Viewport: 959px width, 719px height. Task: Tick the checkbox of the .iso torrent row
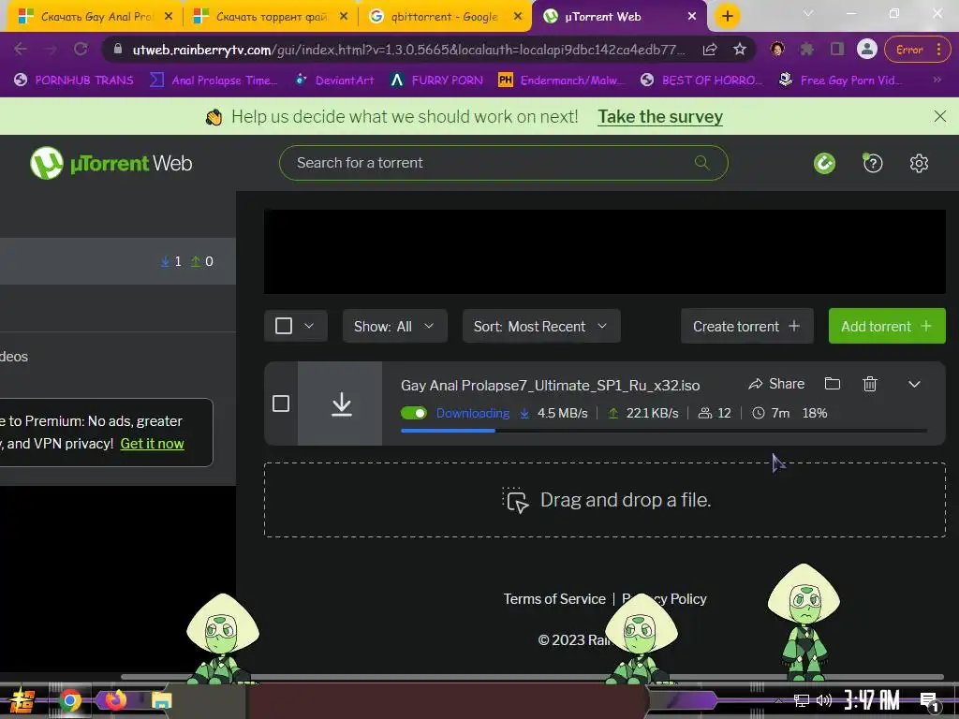click(281, 404)
